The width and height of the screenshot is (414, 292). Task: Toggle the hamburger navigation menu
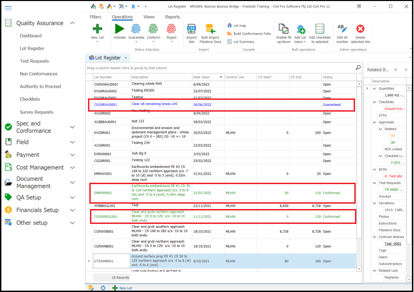pyautogui.click(x=8, y=8)
